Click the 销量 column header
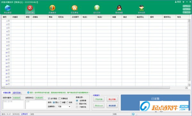 coord(116,17)
